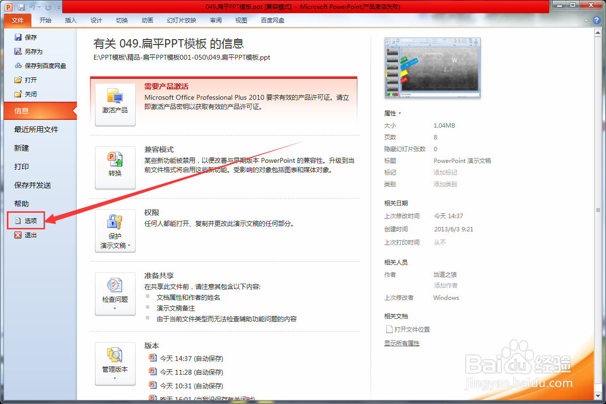Click the 转换 button
This screenshot has width=606, height=404.
(x=115, y=168)
